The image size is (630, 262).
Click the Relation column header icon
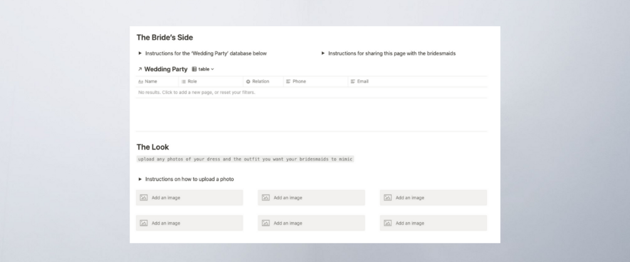tap(248, 81)
